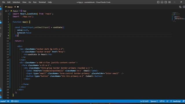
Task: Click 'Enter email' placeholder on line 23
Action: click(112, 73)
